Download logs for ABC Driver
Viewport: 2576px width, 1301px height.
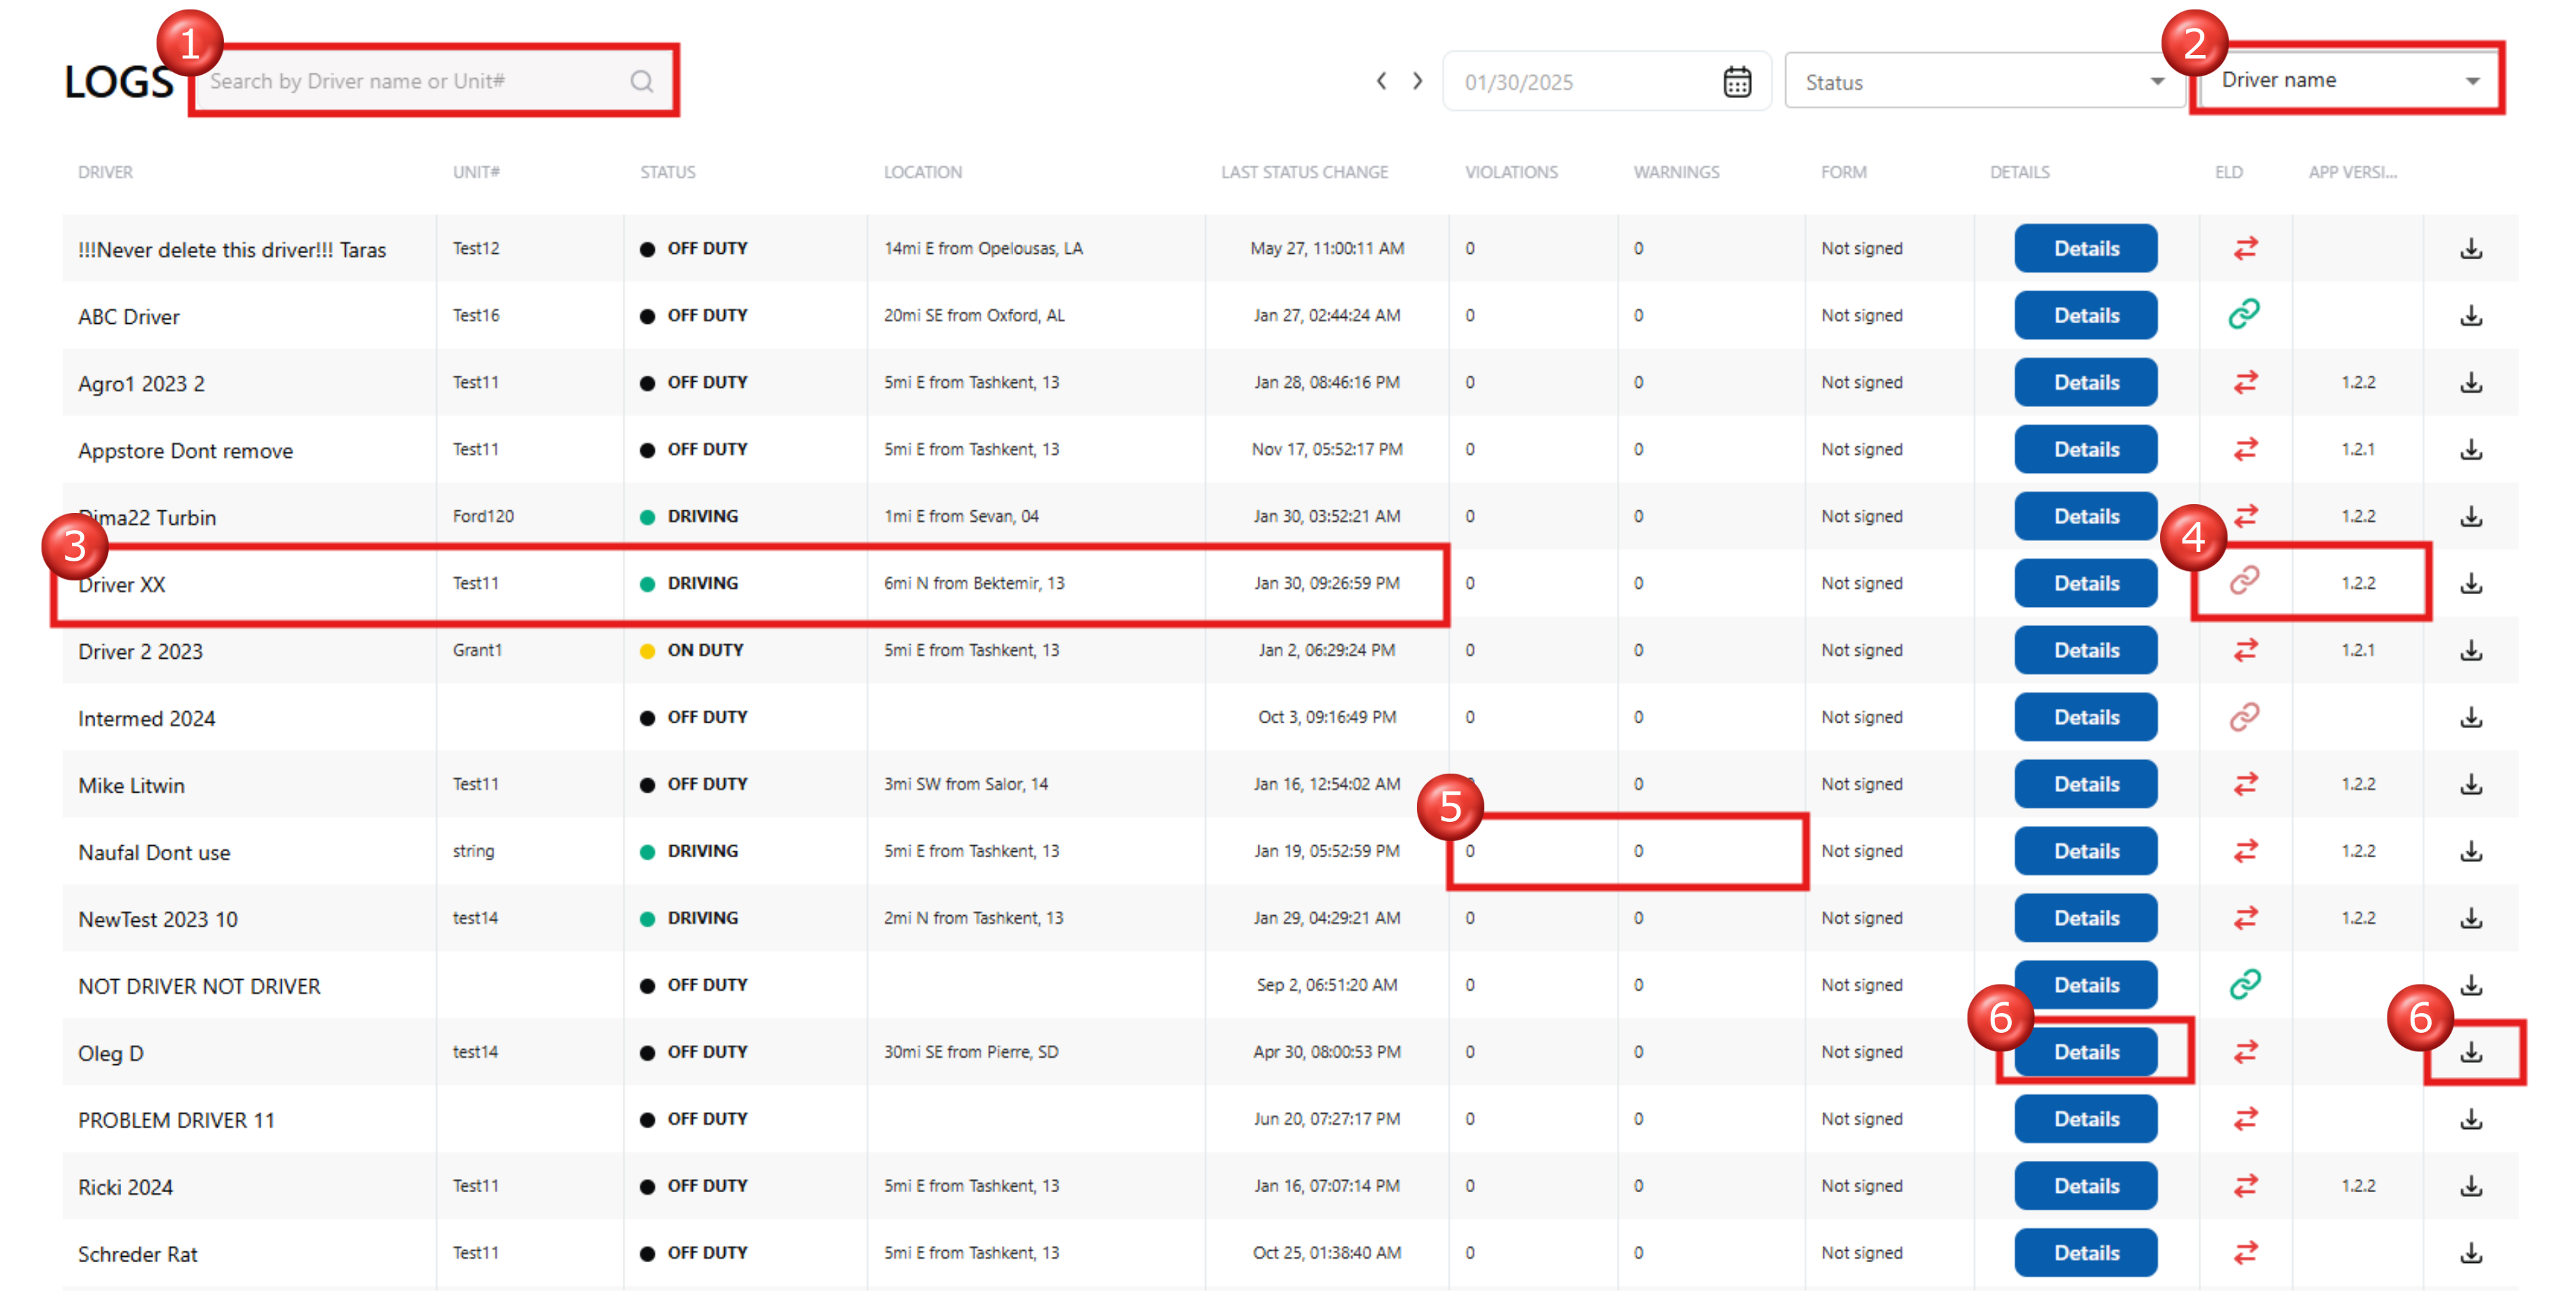[2470, 316]
